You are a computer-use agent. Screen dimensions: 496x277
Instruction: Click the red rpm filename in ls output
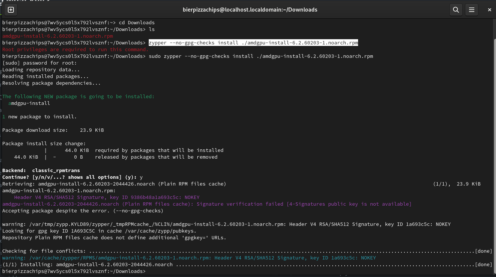click(x=58, y=36)
